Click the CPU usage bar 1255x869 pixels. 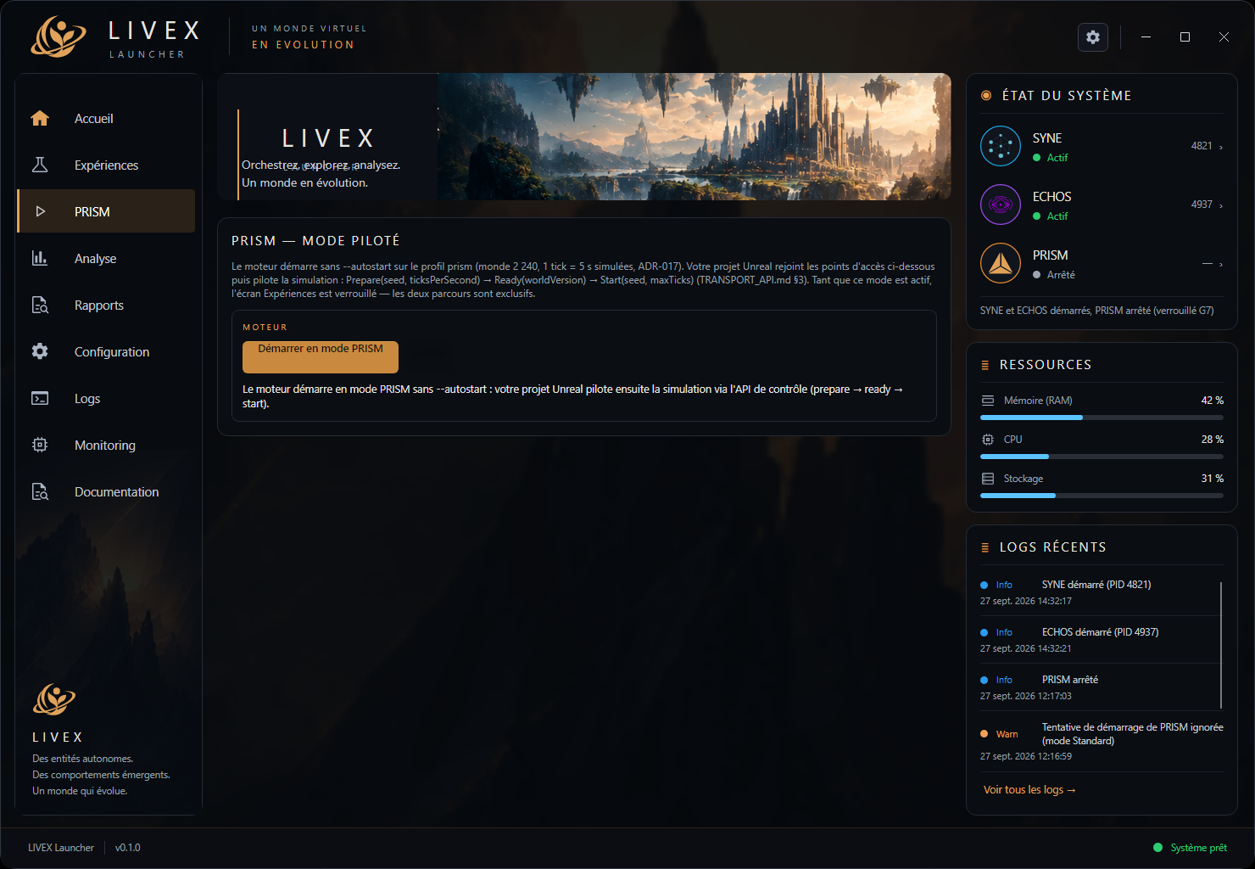pos(1102,457)
